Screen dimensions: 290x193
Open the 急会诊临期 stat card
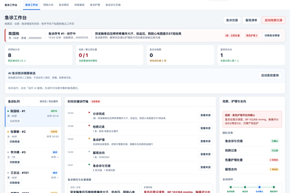pyautogui.click(x=180, y=55)
